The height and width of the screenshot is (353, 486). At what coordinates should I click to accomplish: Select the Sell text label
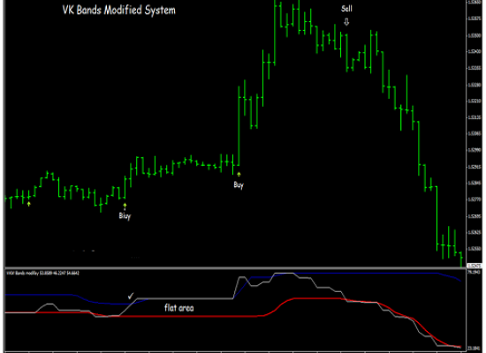click(346, 9)
